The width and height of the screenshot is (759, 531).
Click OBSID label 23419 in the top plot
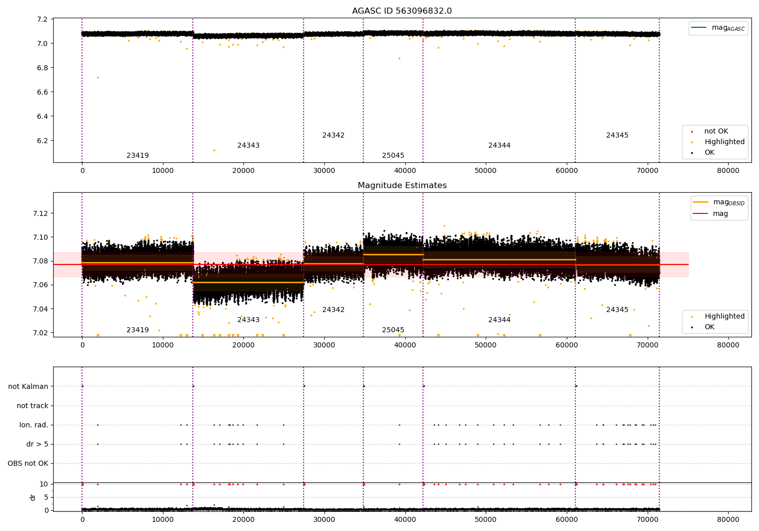click(138, 155)
